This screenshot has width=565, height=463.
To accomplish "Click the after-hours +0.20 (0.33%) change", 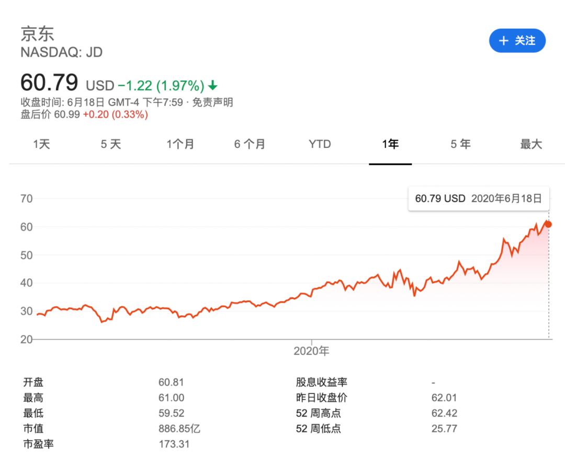I will [x=115, y=114].
